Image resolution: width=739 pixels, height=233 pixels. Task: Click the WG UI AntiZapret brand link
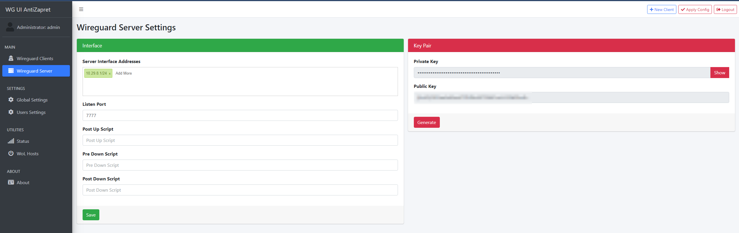(28, 10)
